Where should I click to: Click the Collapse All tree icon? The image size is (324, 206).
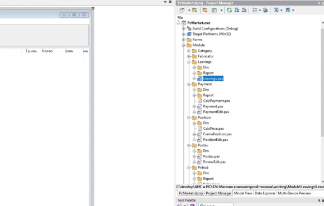[x=244, y=10]
